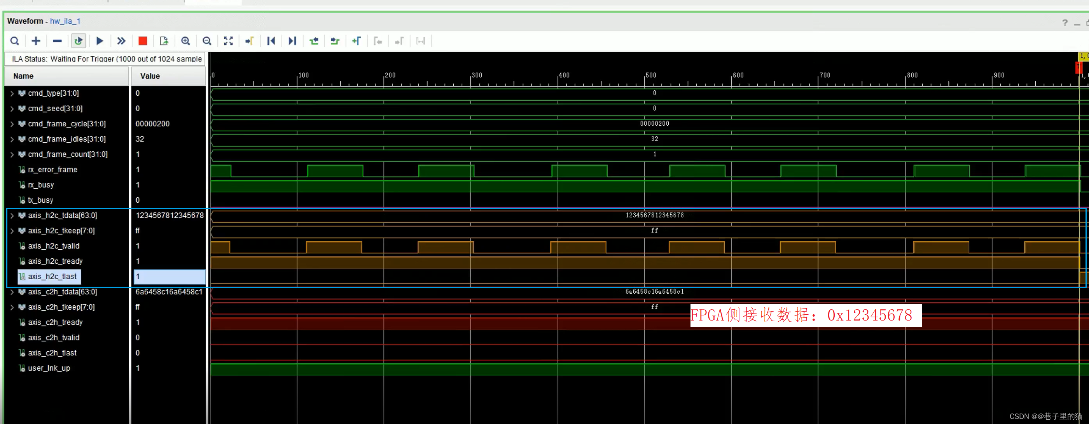Go to the first waveform time
This screenshot has width=1089, height=424.
pyautogui.click(x=271, y=41)
